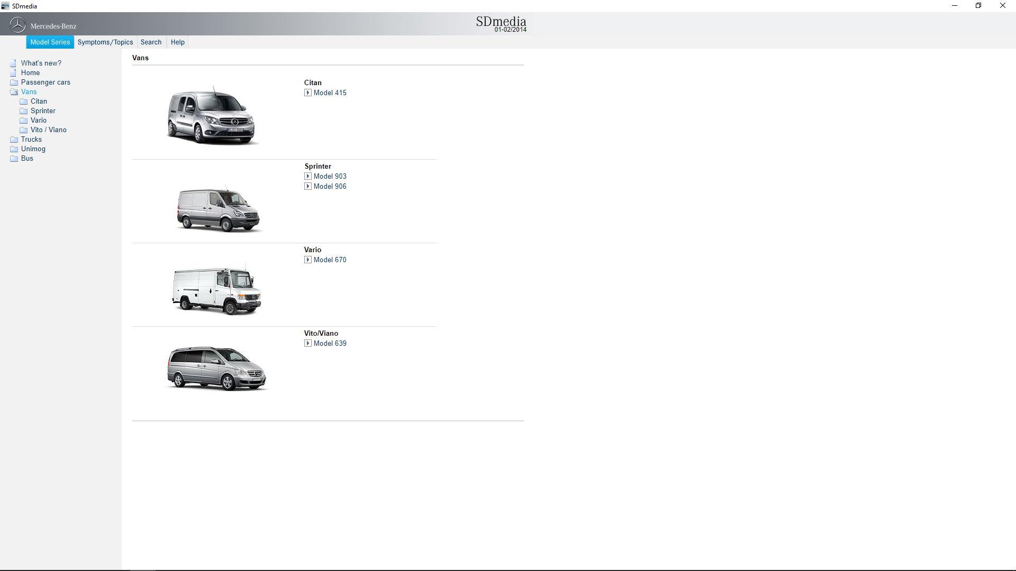Click arrow icon beside Model 415
The width and height of the screenshot is (1016, 571).
pos(308,93)
